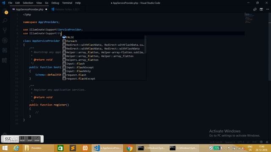Open the Go menu
The width and height of the screenshot is (271, 152).
[x=47, y=3]
